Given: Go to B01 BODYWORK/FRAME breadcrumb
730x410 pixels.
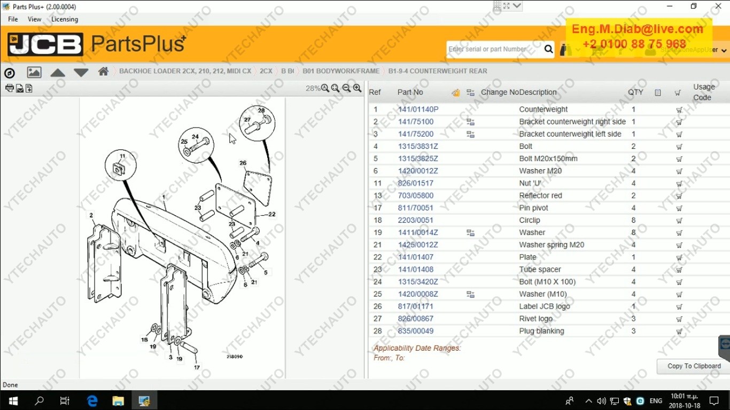Looking at the screenshot, I should 341,71.
